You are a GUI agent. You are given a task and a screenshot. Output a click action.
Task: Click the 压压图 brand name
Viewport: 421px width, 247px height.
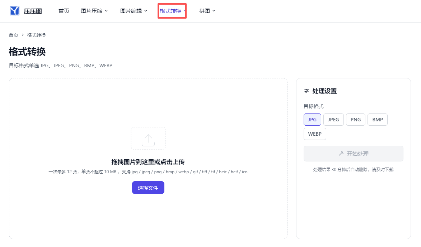coord(33,11)
